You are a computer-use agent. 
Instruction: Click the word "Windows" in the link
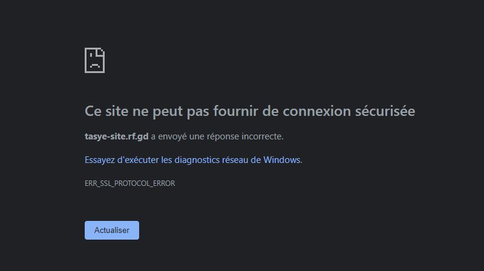click(x=282, y=160)
